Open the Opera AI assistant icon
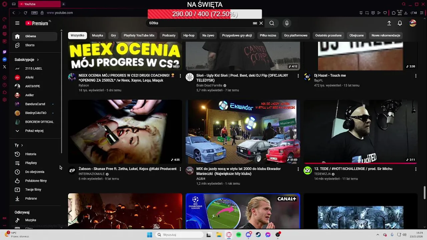 [414, 13]
